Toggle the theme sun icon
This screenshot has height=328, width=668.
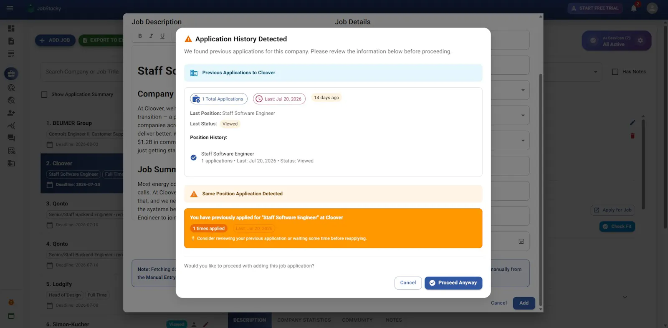pos(11,302)
